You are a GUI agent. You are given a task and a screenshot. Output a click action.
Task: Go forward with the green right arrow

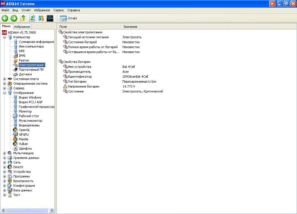14,18
